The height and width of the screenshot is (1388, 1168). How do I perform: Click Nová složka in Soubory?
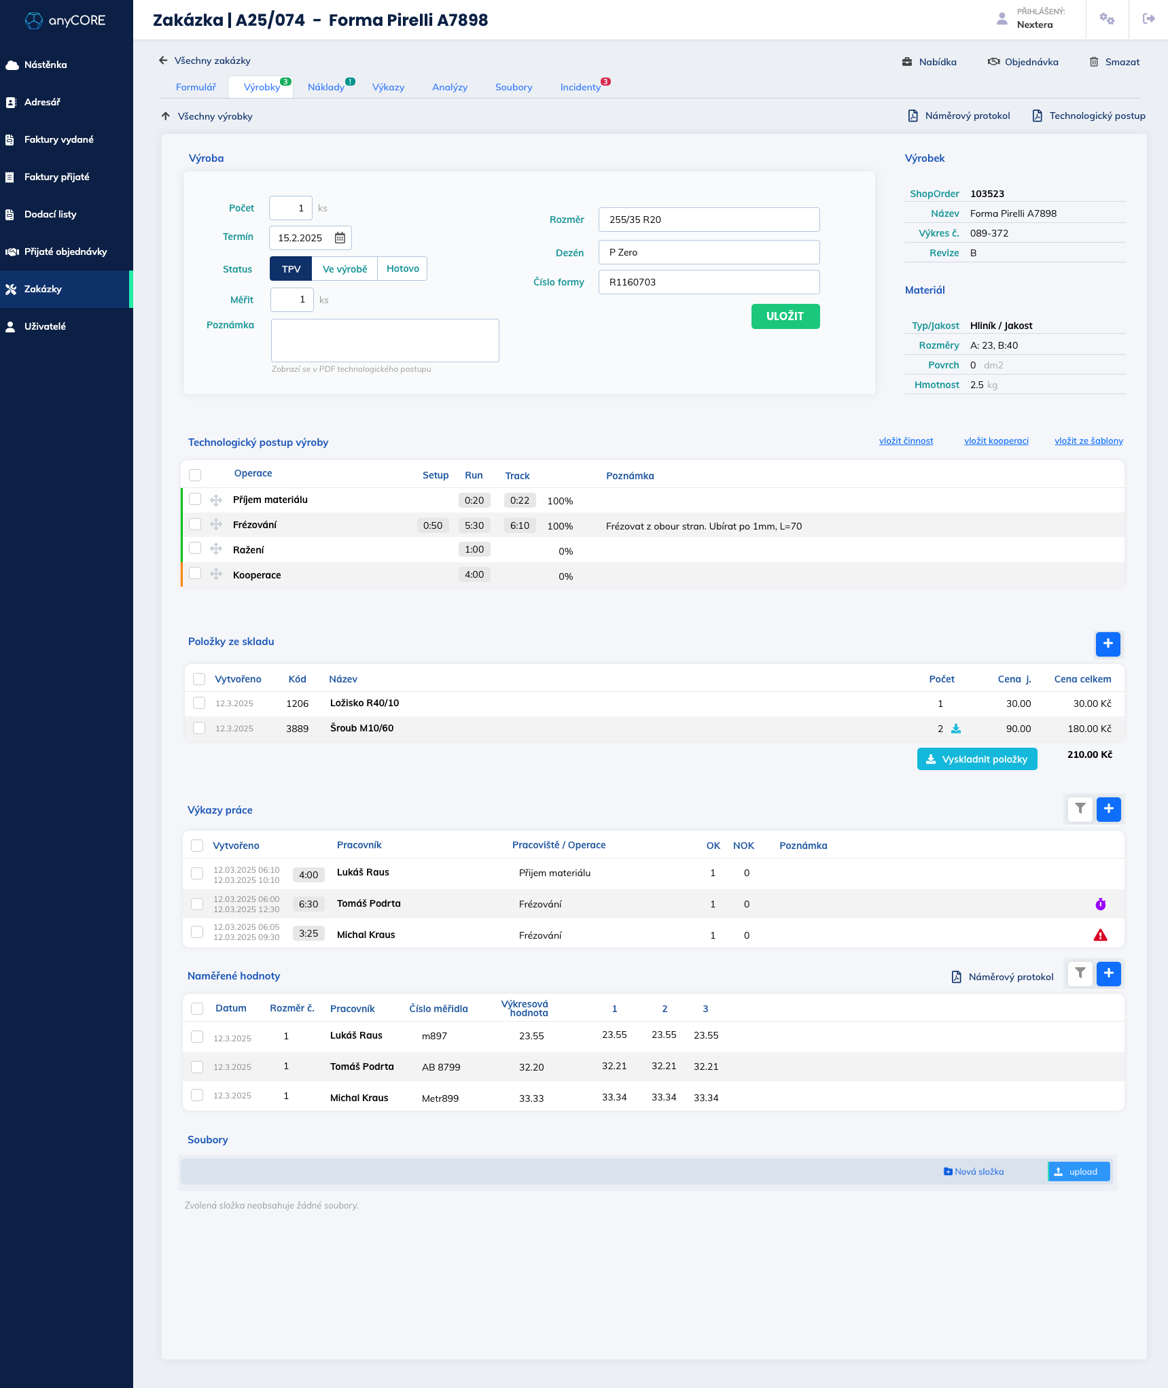coord(974,1172)
